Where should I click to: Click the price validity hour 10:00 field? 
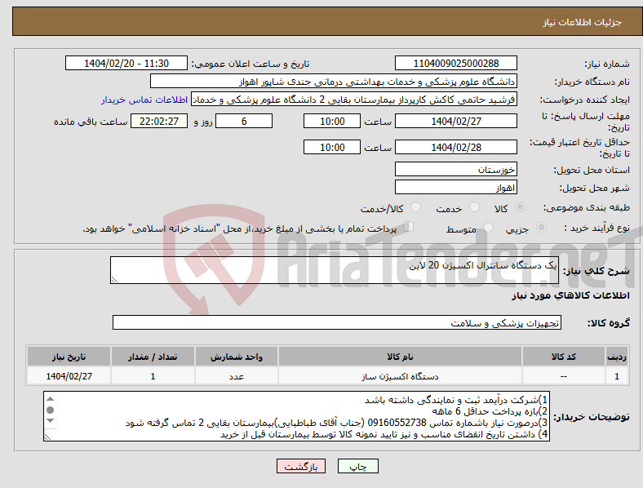332,147
